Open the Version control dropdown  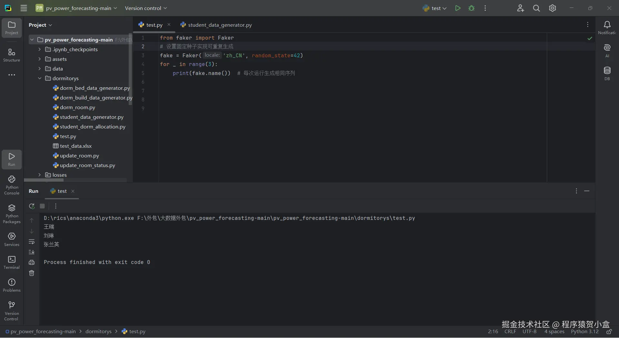coord(146,8)
